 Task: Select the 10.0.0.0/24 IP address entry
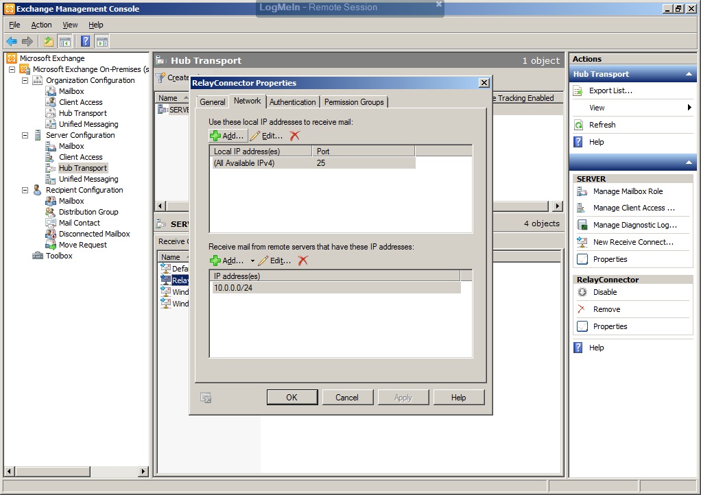[x=336, y=288]
